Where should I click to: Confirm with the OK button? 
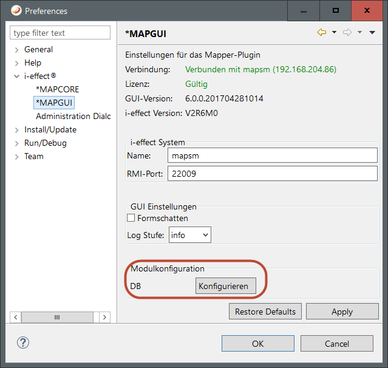[257, 344]
